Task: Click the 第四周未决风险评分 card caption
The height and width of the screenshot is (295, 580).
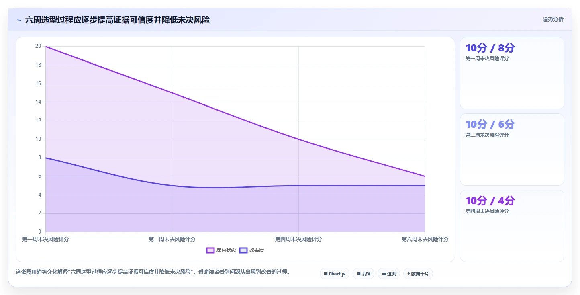Action: pyautogui.click(x=487, y=211)
